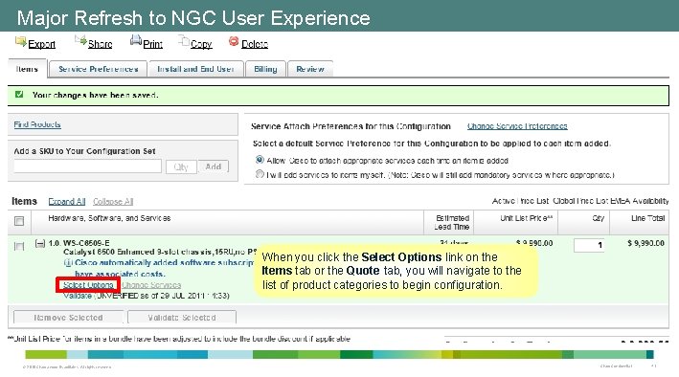
Task: Switch to the Items tab
Action: 27,69
